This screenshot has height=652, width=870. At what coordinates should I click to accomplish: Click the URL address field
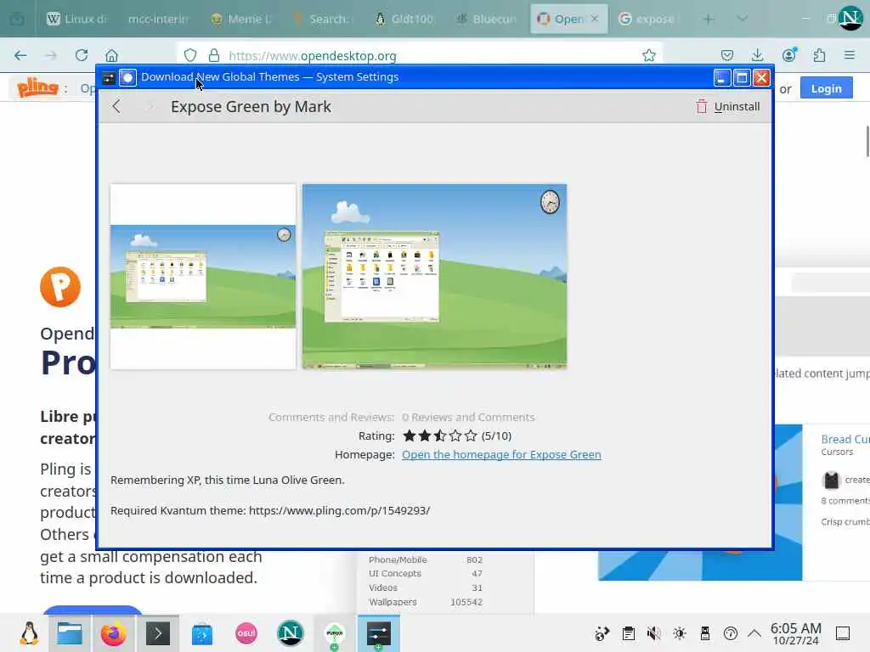(420, 55)
